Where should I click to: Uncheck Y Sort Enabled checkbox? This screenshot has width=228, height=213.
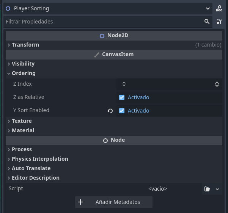point(122,111)
